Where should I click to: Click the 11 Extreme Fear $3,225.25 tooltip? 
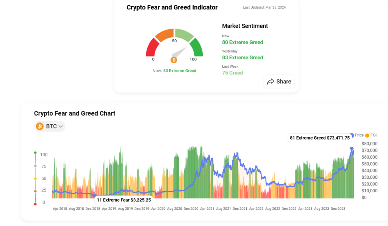coord(123,200)
